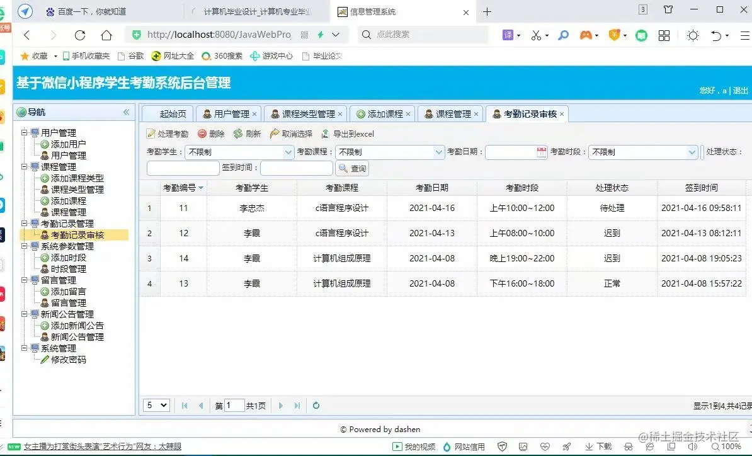Click the browser back arrow
This screenshot has width=752, height=456.
pos(27,35)
